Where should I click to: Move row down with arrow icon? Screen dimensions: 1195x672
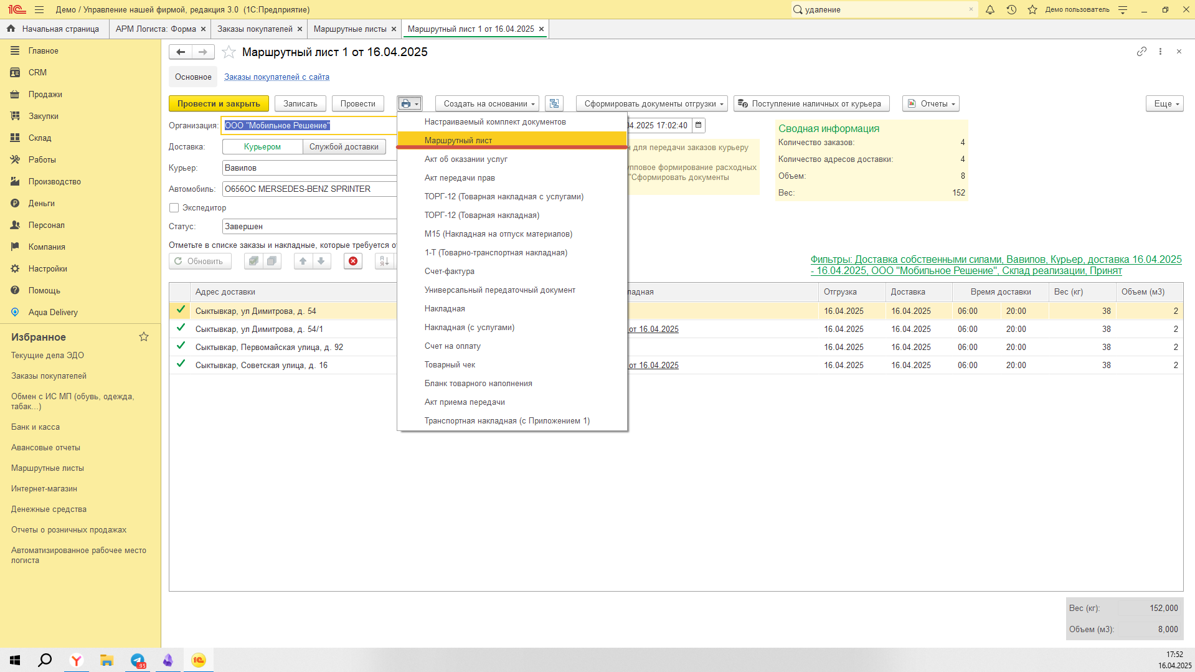321,261
